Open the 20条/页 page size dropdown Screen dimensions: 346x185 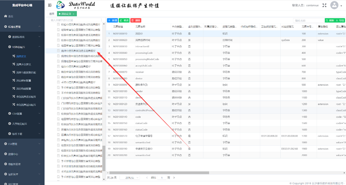click(x=130, y=177)
